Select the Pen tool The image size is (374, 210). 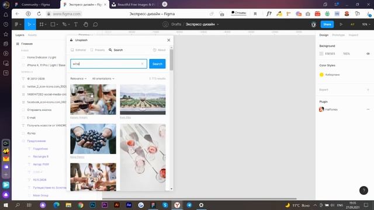click(64, 24)
